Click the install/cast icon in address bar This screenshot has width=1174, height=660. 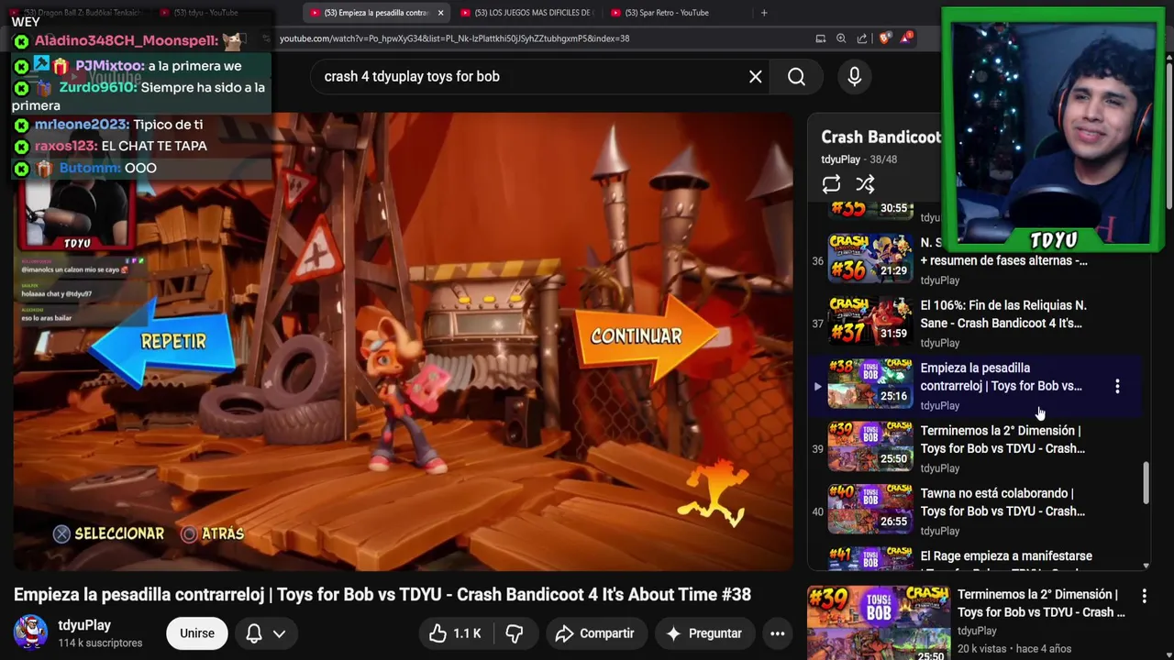820,38
